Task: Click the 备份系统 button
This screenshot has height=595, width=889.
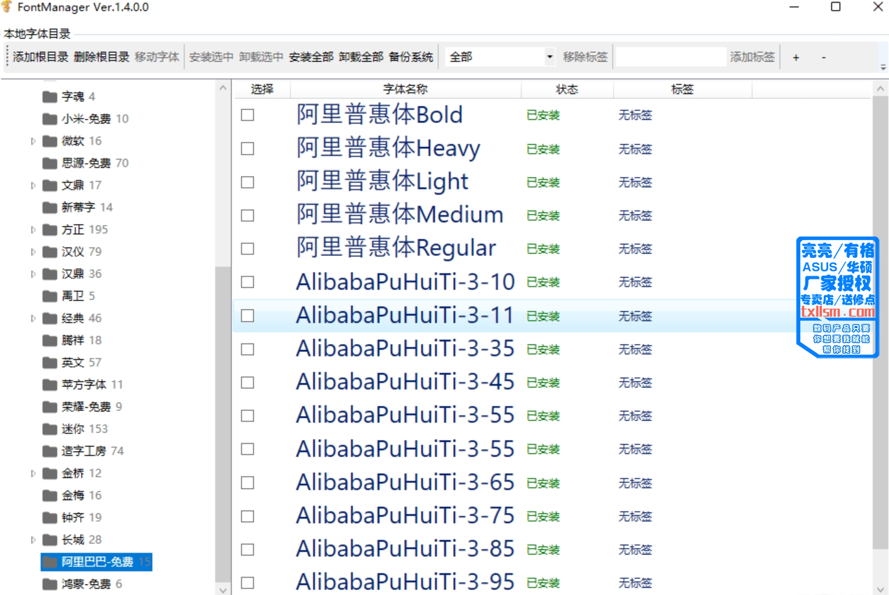Action: [x=411, y=57]
